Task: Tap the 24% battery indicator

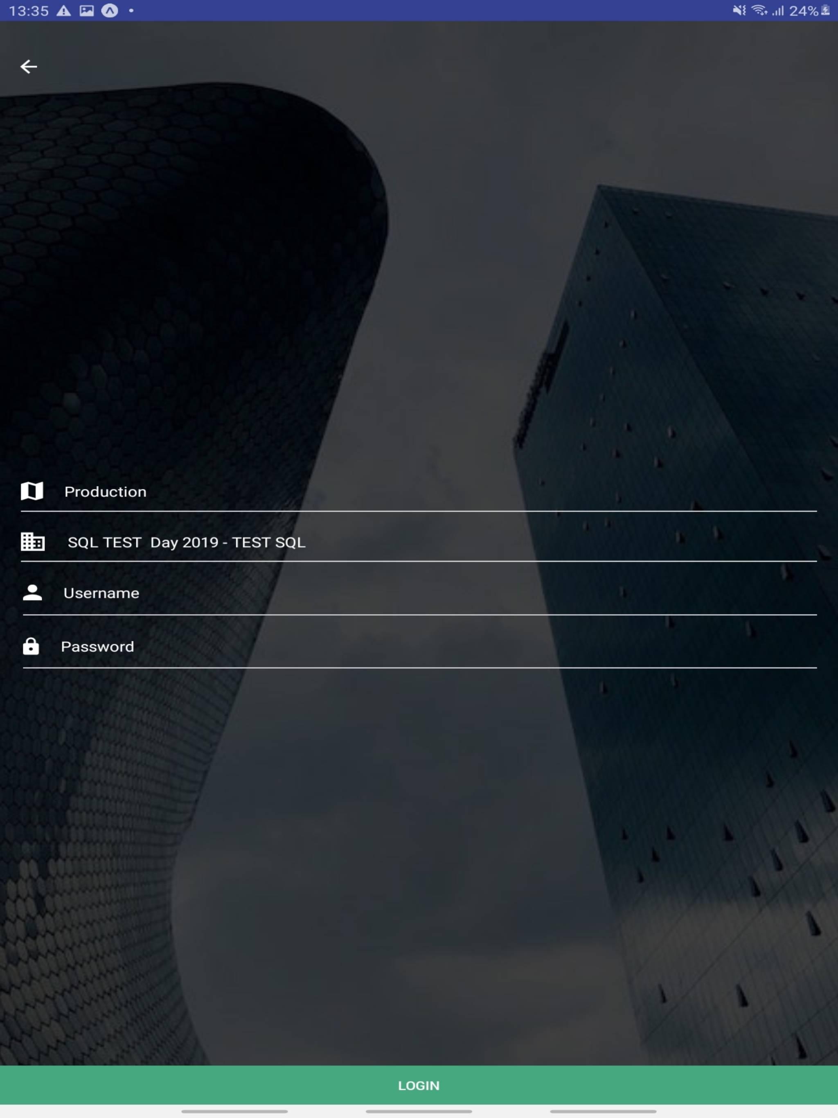Action: tap(810, 11)
